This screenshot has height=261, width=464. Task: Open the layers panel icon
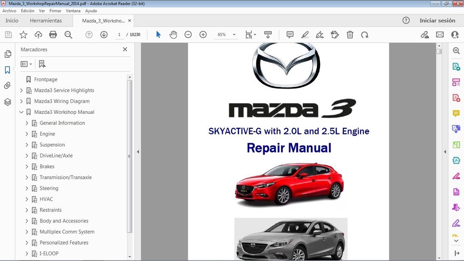[7, 102]
